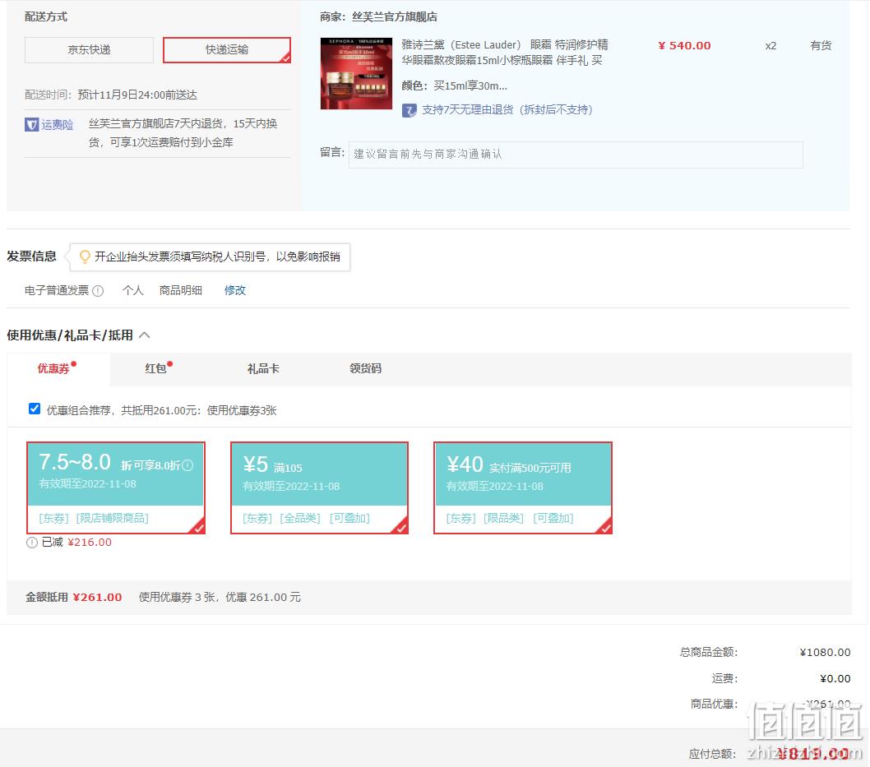This screenshot has height=767, width=870.
Task: Click the 7-day return badge icon
Action: 409,110
